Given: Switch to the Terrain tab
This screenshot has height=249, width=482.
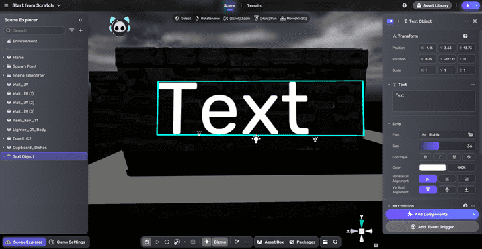Looking at the screenshot, I should (x=254, y=5).
